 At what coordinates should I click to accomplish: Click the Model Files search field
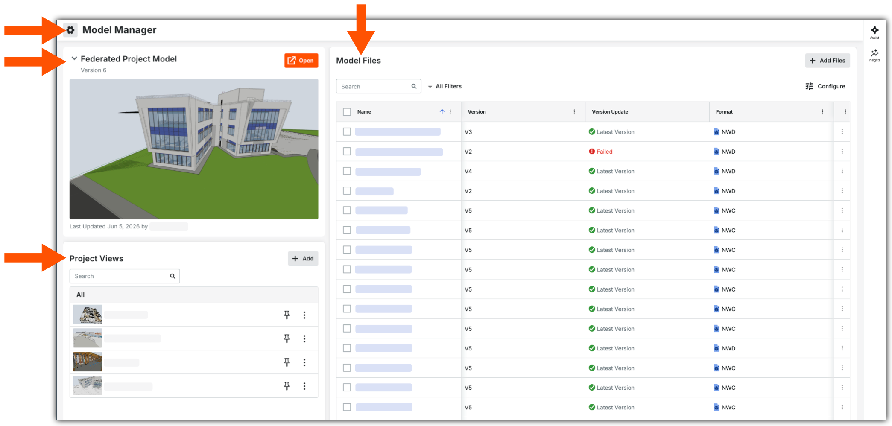(x=378, y=86)
